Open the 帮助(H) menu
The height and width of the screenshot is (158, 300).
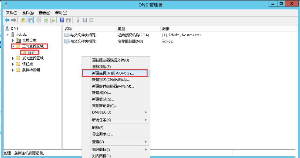tap(61, 13)
